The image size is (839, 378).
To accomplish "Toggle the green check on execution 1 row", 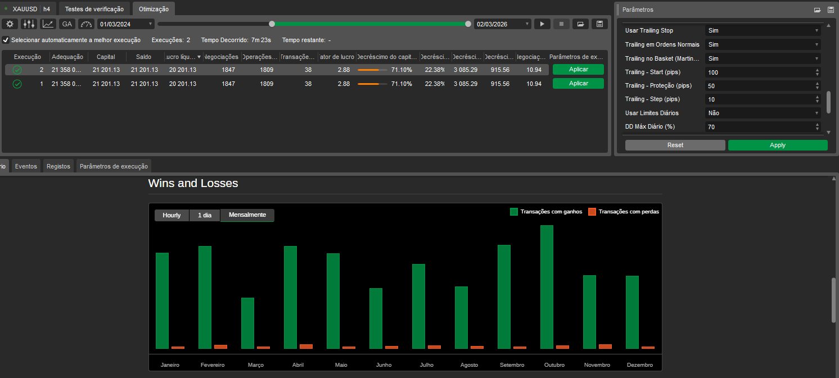I will coord(17,84).
